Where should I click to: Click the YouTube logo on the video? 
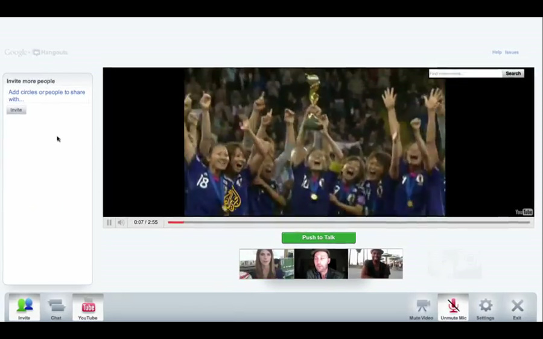click(524, 212)
